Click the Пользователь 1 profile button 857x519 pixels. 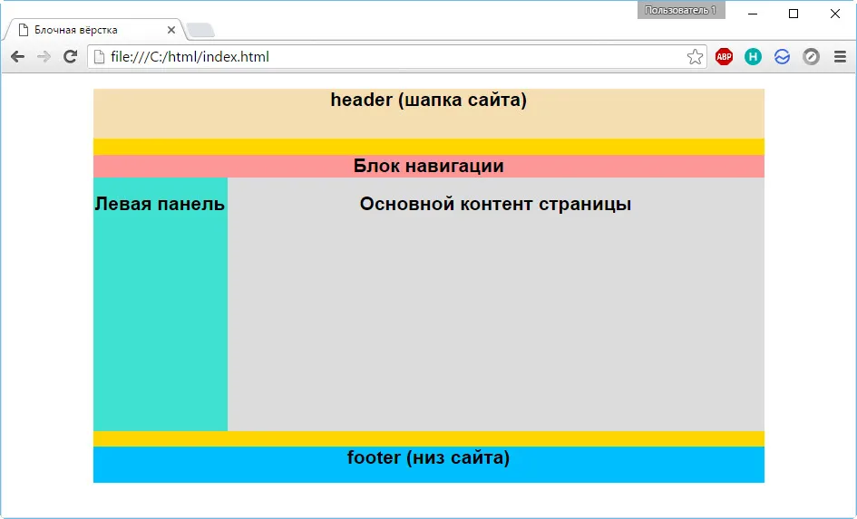tap(681, 10)
